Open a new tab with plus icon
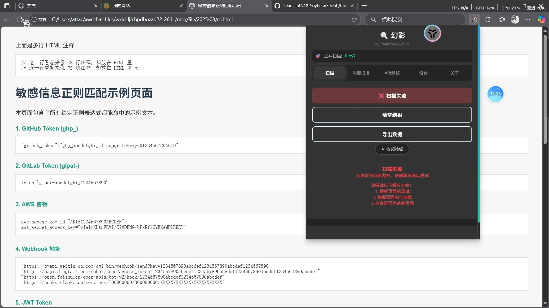The height and width of the screenshot is (308, 549). point(364,6)
